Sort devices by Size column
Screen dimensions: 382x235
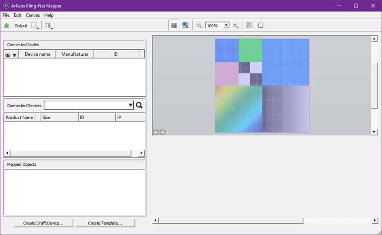[x=60, y=117]
